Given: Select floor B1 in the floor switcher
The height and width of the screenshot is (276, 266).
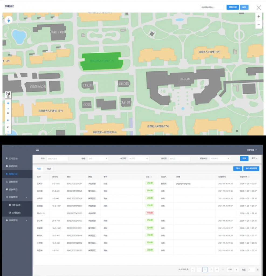Looking at the screenshot, I should [x=8, y=127].
